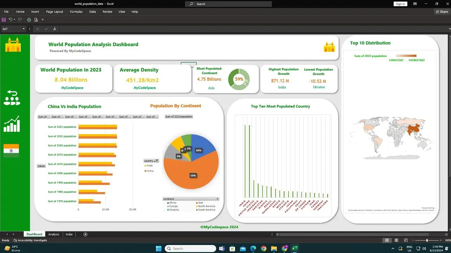Image resolution: width=451 pixels, height=253 pixels.
Task: Click the Redo arrow icon
Action: coord(20,20)
